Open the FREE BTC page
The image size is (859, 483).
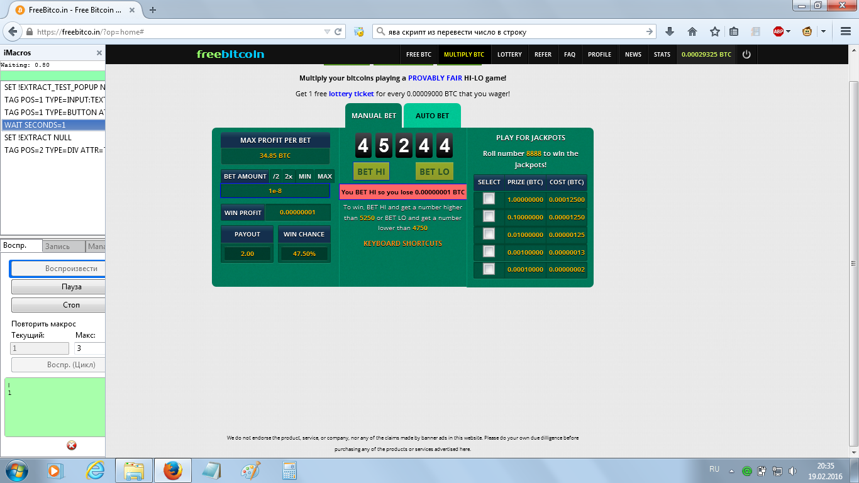tap(419, 55)
